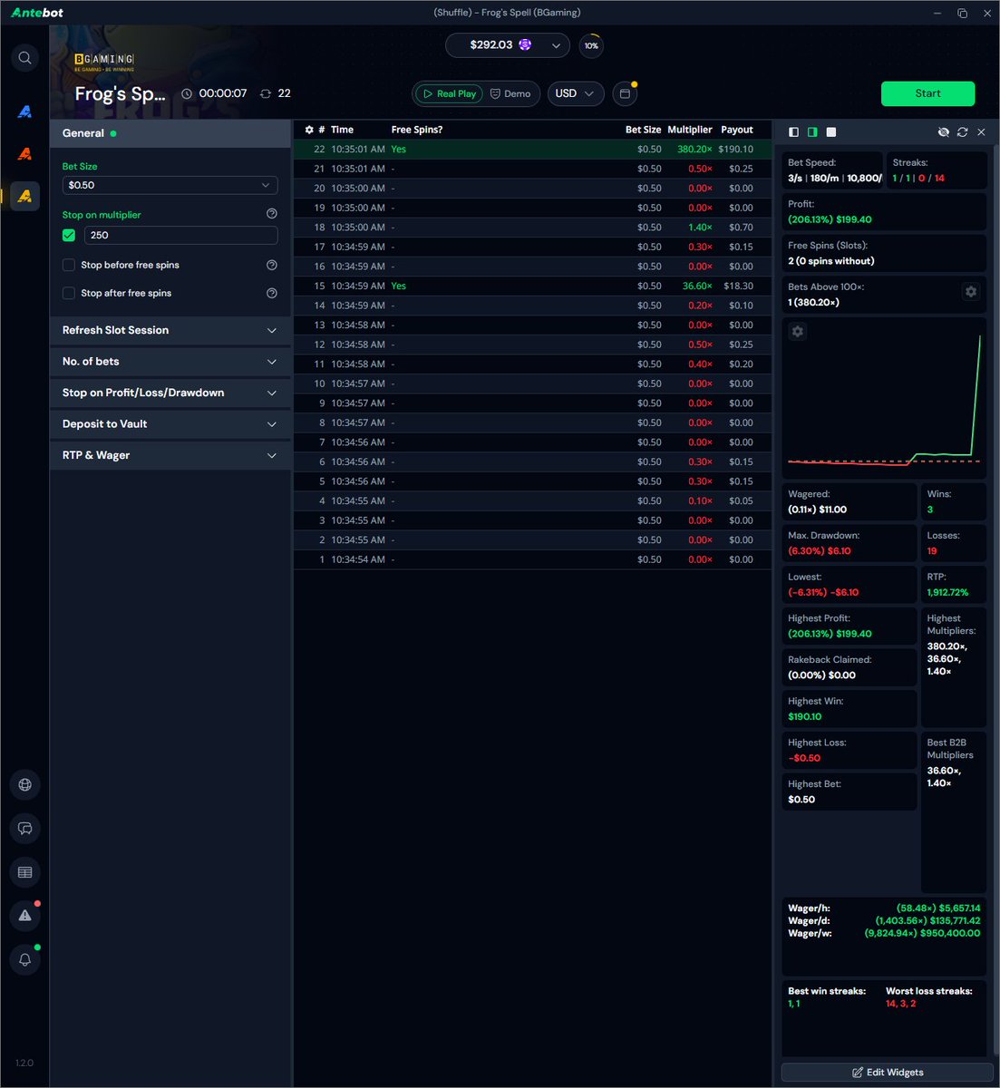The width and height of the screenshot is (1000, 1088).
Task: Open the profit chart gear settings
Action: [x=798, y=332]
